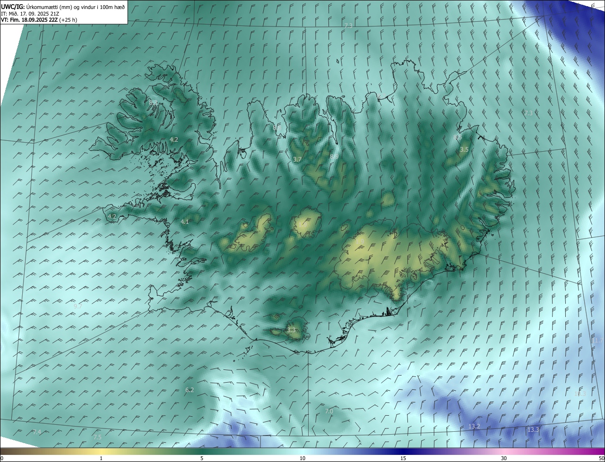Click the 7.4 value in the bottom-left corner
605x462 pixels.
coord(37,432)
